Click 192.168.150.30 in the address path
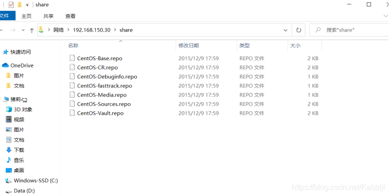Viewport: 389px width, 196px height. [x=91, y=30]
